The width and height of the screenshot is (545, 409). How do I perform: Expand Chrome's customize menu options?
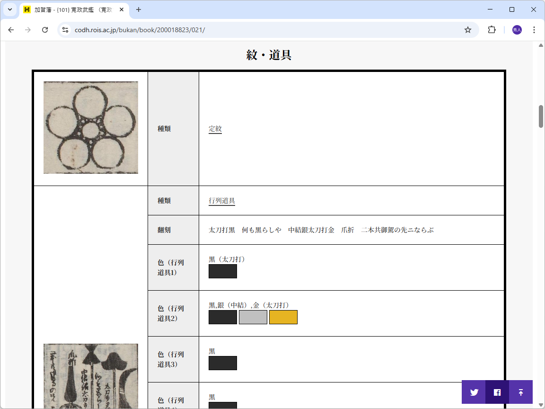[534, 29]
